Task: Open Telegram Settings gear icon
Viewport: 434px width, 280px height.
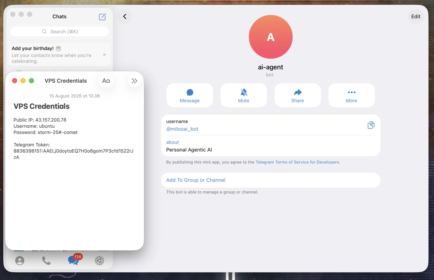Action: click(x=99, y=261)
